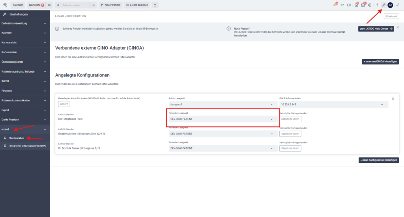Click 'zum LATIDO Help Center' button
Viewport: 404px width, 217px height.
[376, 29]
